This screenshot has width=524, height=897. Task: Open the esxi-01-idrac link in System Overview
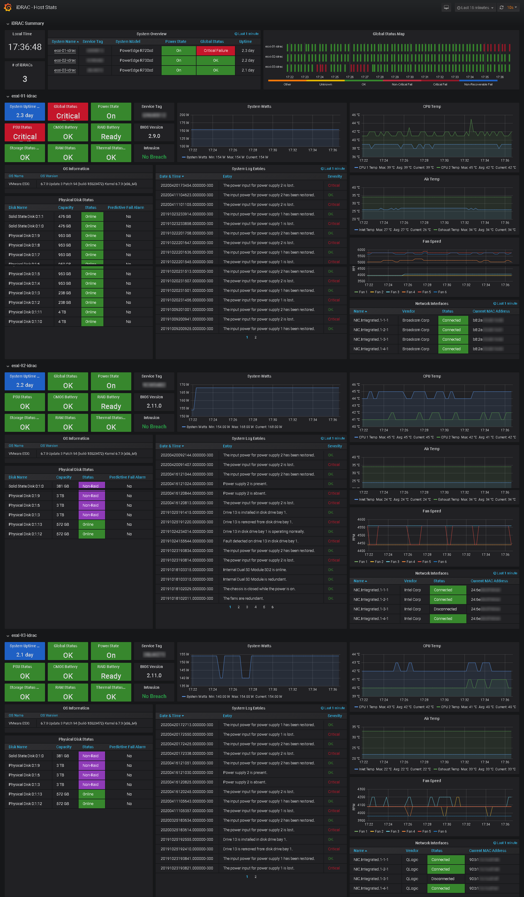tap(65, 51)
